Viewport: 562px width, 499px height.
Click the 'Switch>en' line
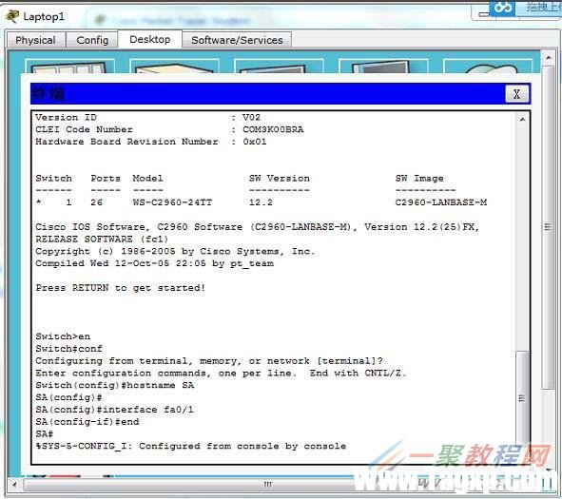pos(63,336)
